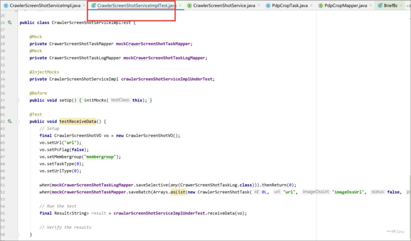Click the highlighted testReceiveData method name

(78, 121)
